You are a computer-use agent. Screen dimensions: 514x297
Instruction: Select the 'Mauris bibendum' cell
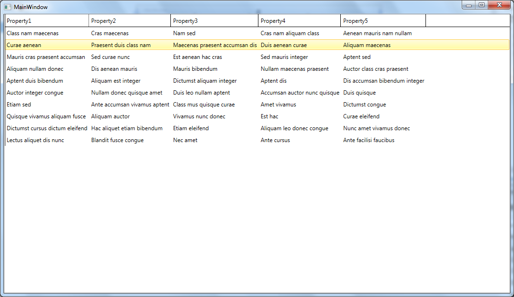point(195,69)
